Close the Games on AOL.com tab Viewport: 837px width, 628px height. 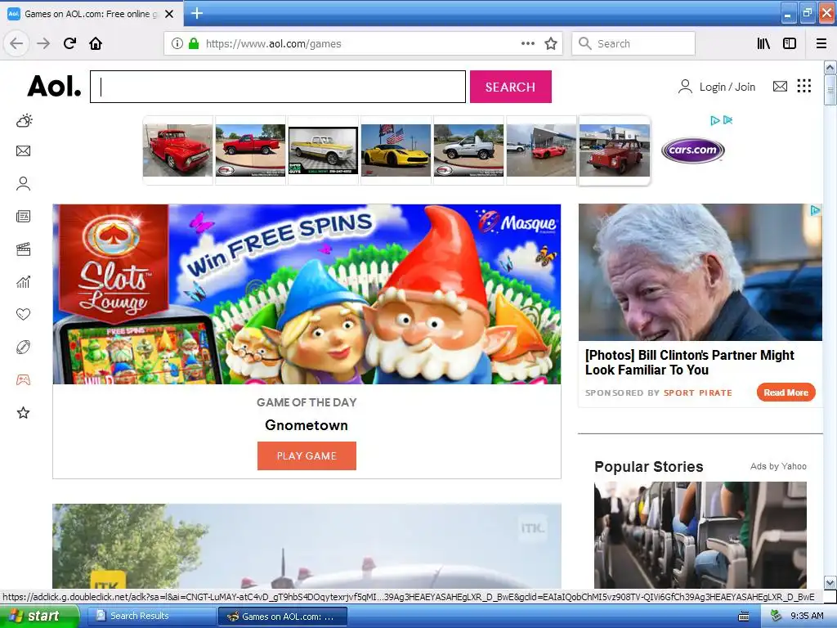click(x=169, y=14)
